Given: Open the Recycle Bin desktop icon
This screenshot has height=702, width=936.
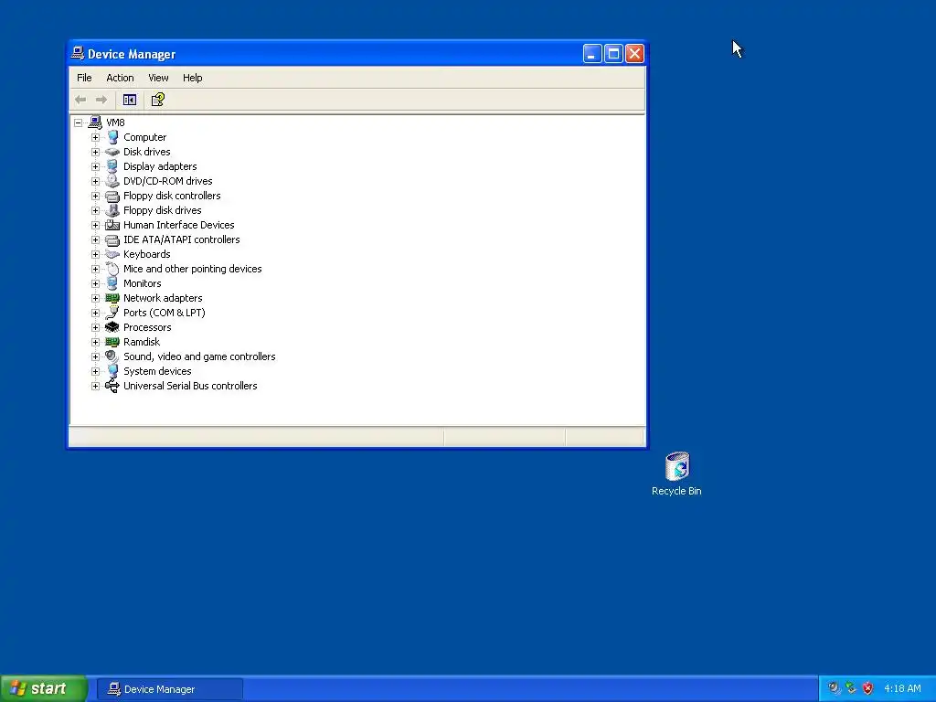Looking at the screenshot, I should (x=676, y=474).
